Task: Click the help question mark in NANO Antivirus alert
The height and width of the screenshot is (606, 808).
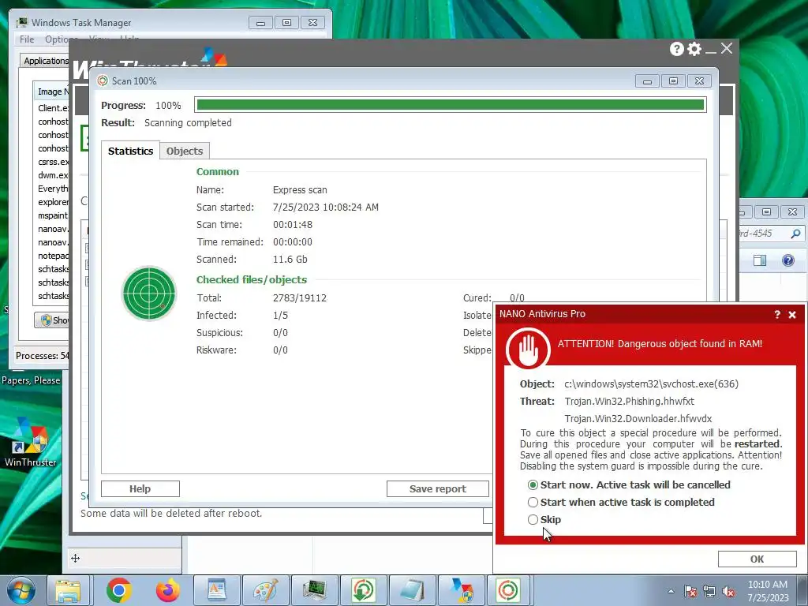Action: 777,314
